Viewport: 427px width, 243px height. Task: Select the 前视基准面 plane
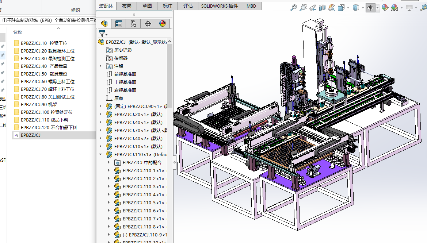point(125,74)
